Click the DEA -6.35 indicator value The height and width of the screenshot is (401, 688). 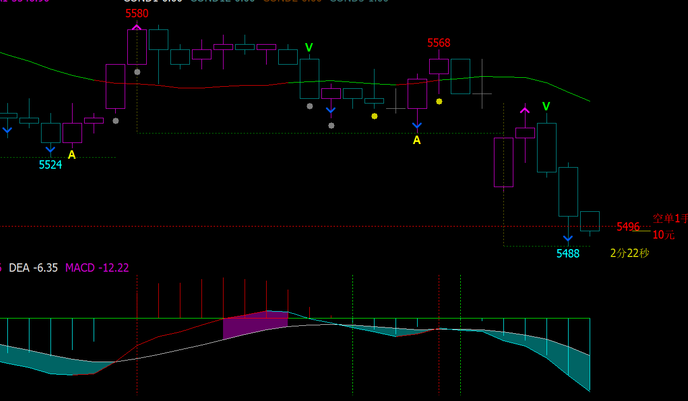34,268
